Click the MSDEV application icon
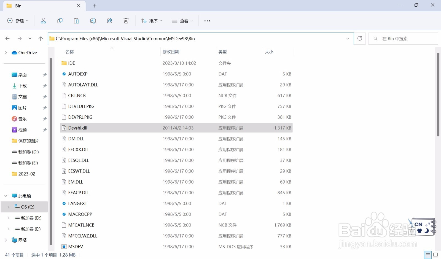Screen dimensions: 441x259 (x=64, y=247)
